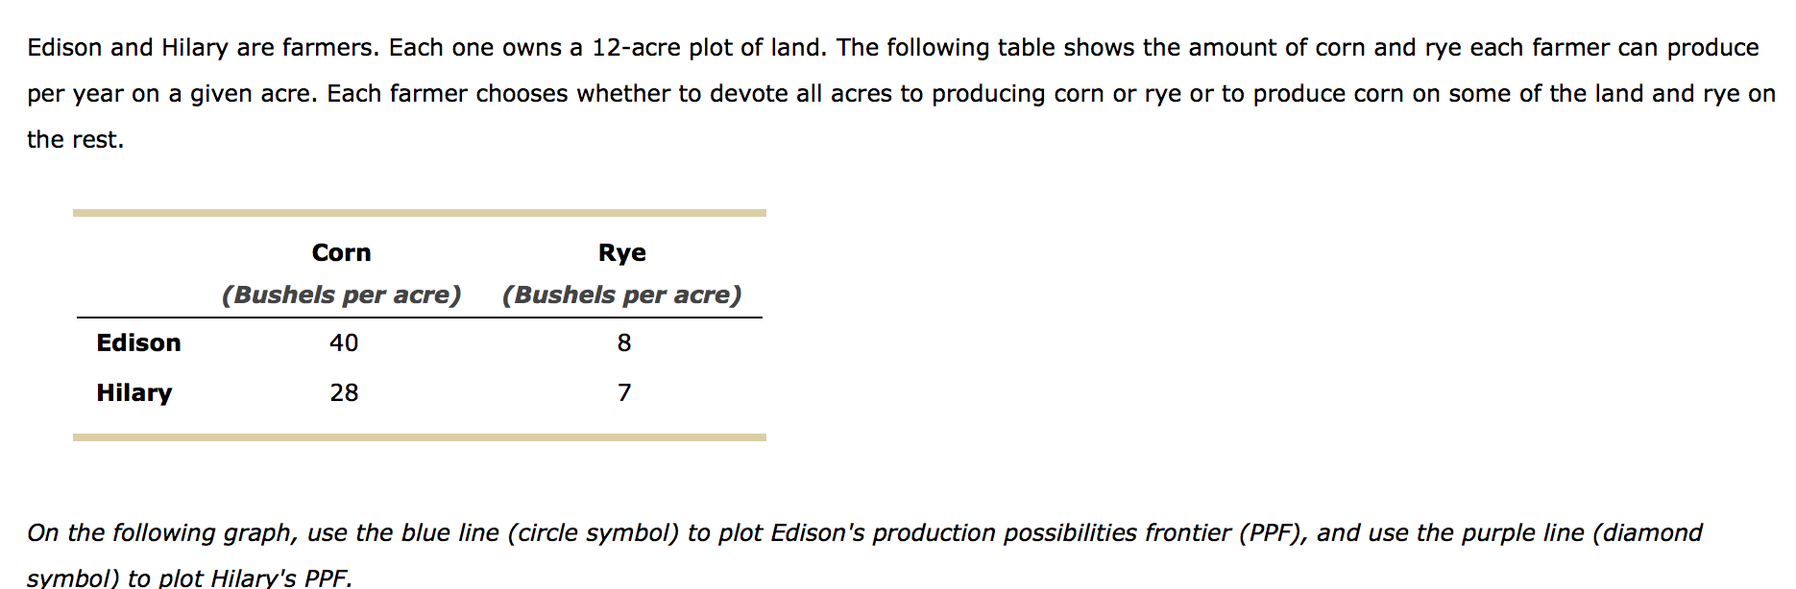
Task: Click Hilary's rye value 7
Action: pos(624,392)
